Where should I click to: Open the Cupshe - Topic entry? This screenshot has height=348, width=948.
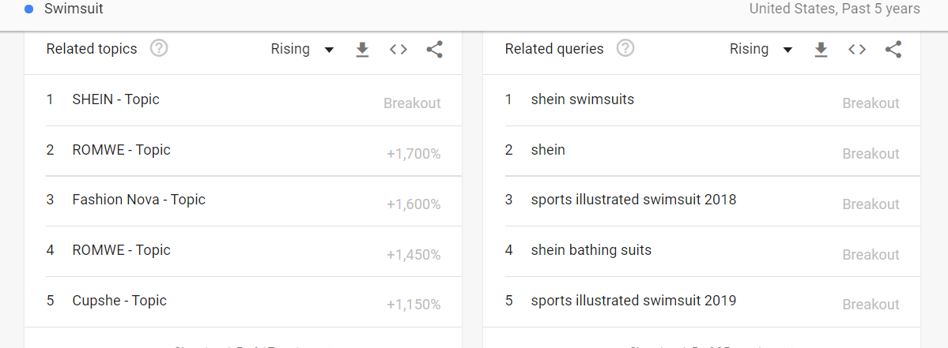[x=243, y=301]
